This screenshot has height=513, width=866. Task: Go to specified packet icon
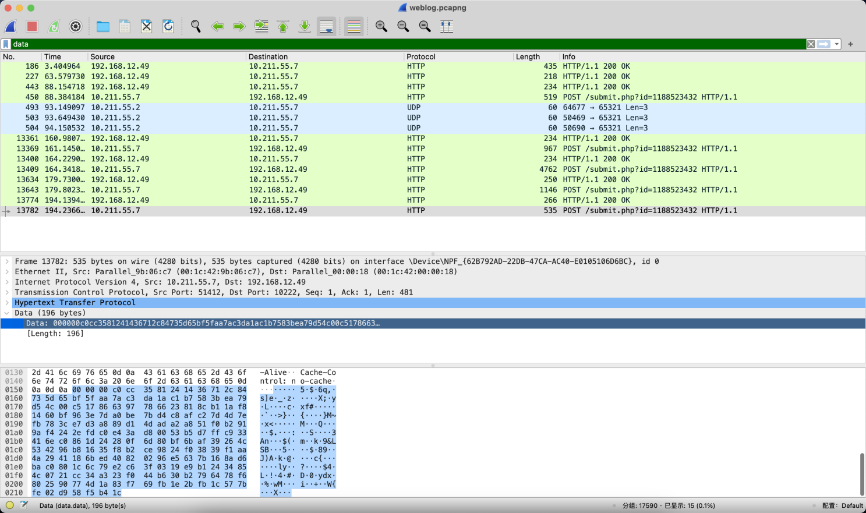tap(261, 26)
